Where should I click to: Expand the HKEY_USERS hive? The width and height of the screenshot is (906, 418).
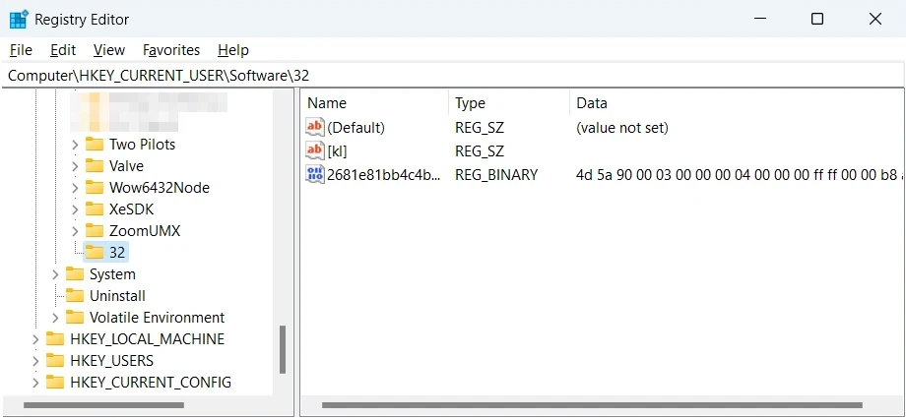pos(35,361)
